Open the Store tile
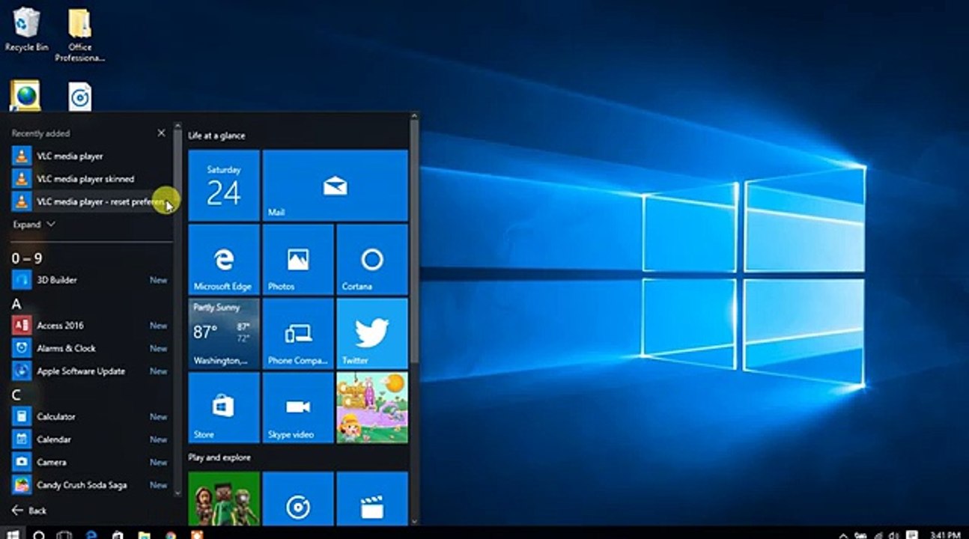 click(224, 407)
